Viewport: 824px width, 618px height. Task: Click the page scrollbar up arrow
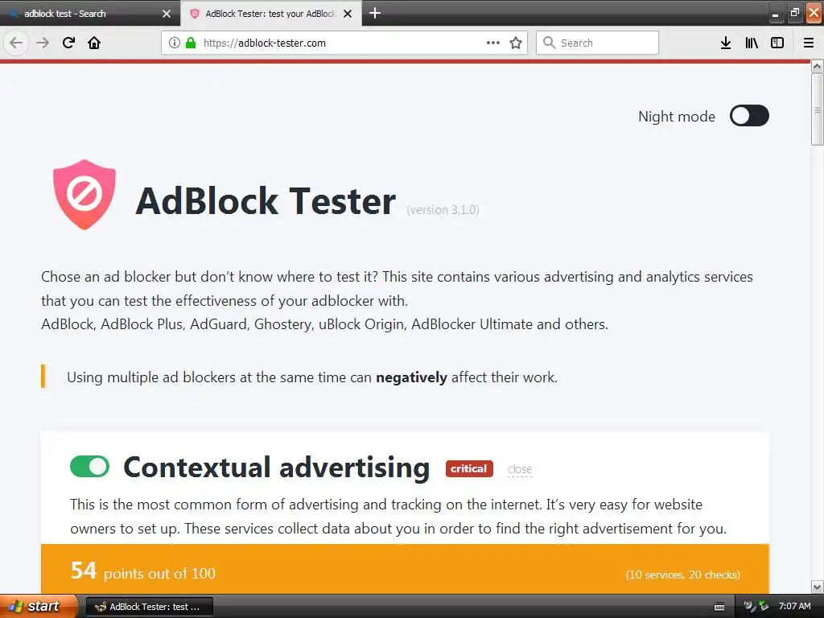click(x=817, y=66)
